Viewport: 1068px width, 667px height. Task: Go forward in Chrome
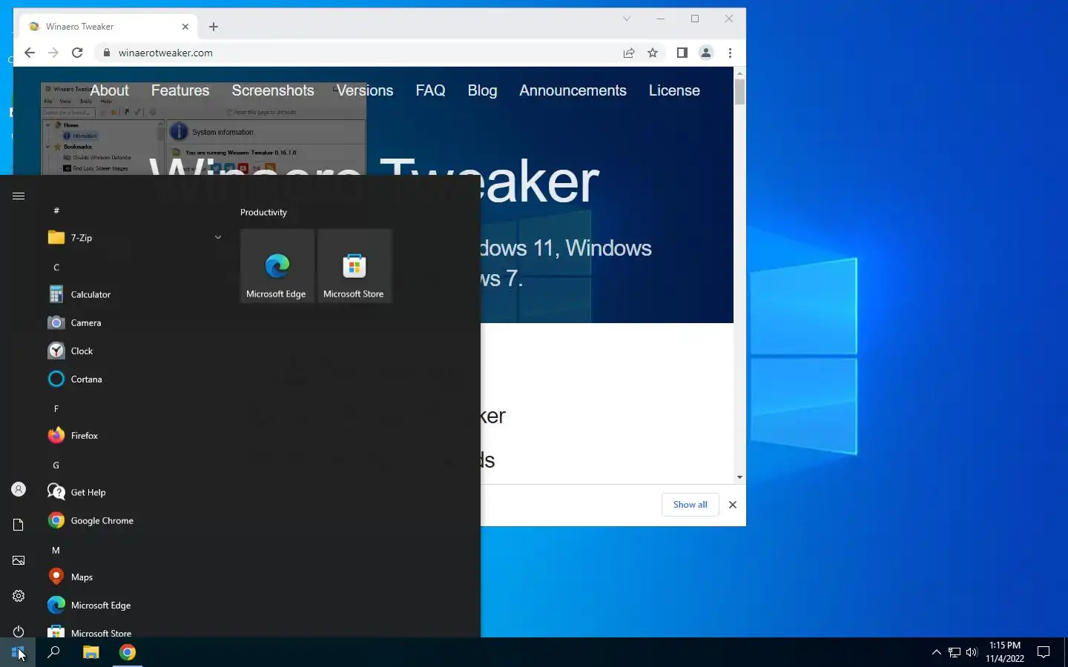point(53,53)
